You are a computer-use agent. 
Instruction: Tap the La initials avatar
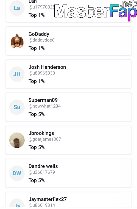[17, 8]
